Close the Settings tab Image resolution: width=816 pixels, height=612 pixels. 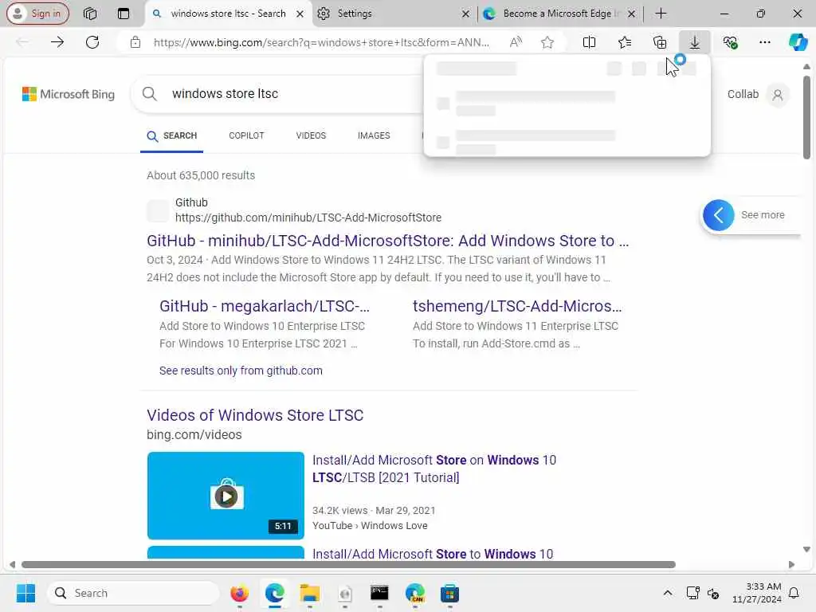(465, 14)
